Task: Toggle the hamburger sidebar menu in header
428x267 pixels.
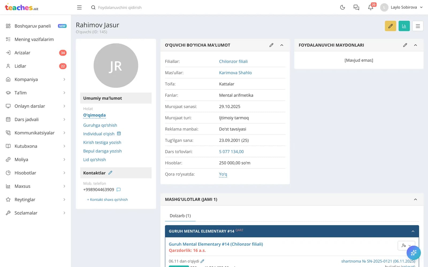Action: [x=79, y=7]
